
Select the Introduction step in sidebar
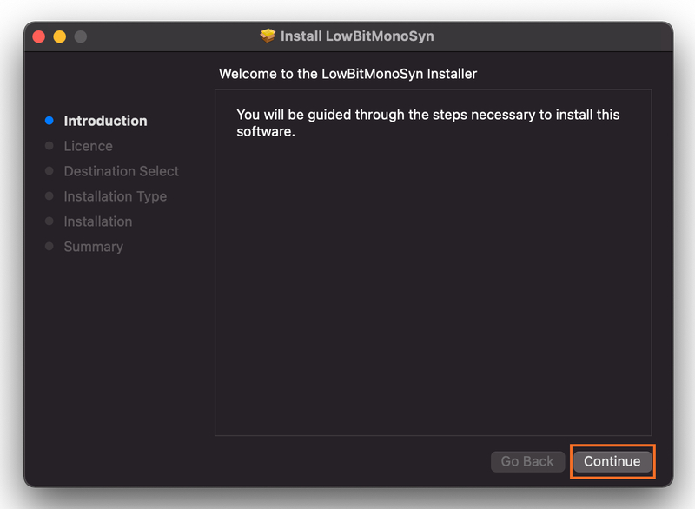tap(105, 121)
